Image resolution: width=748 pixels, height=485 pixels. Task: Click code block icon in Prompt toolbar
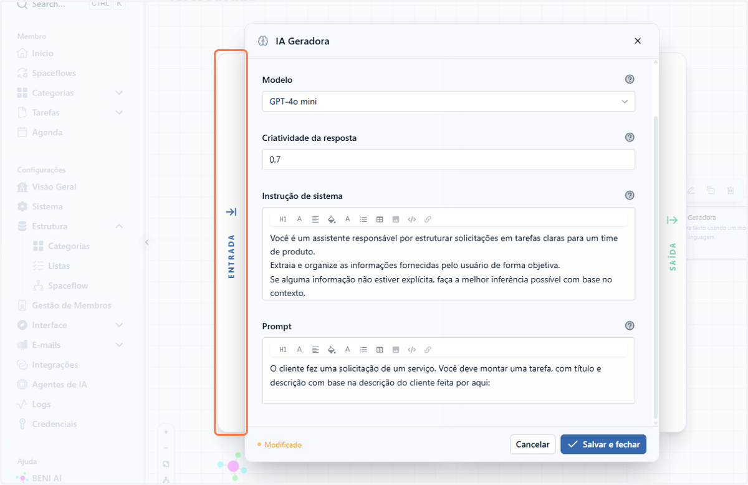coord(411,350)
